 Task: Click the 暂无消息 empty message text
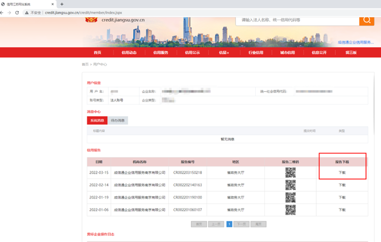pos(227,139)
